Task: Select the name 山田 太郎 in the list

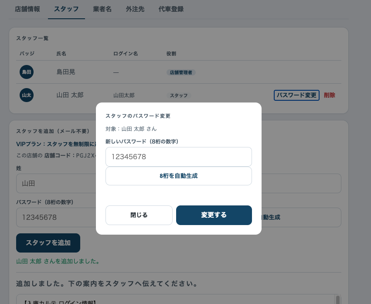Action: point(70,95)
